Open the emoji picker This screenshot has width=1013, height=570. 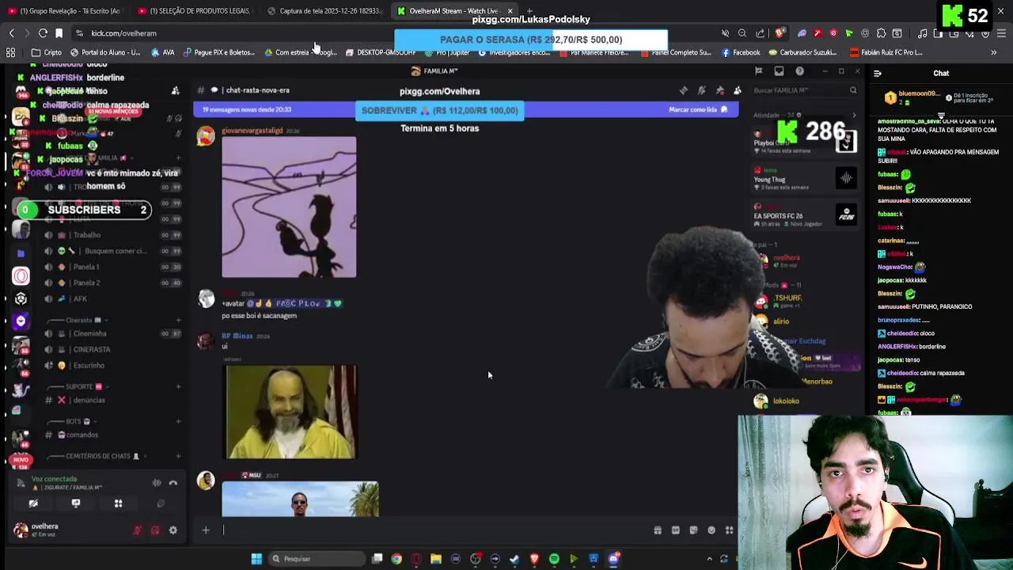click(711, 530)
